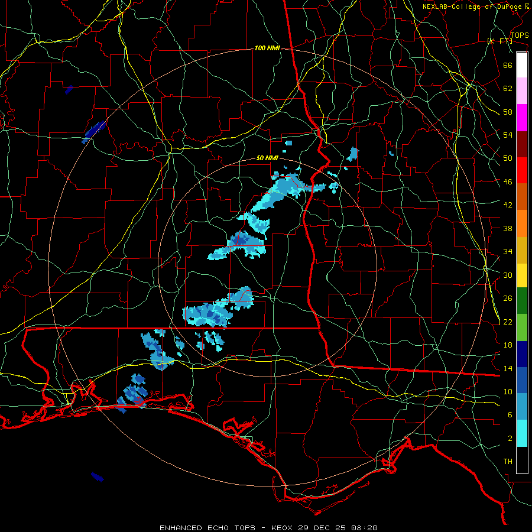This screenshot has width=532, height=532.
Task: Click the 6 legend value
Action: pos(510,415)
